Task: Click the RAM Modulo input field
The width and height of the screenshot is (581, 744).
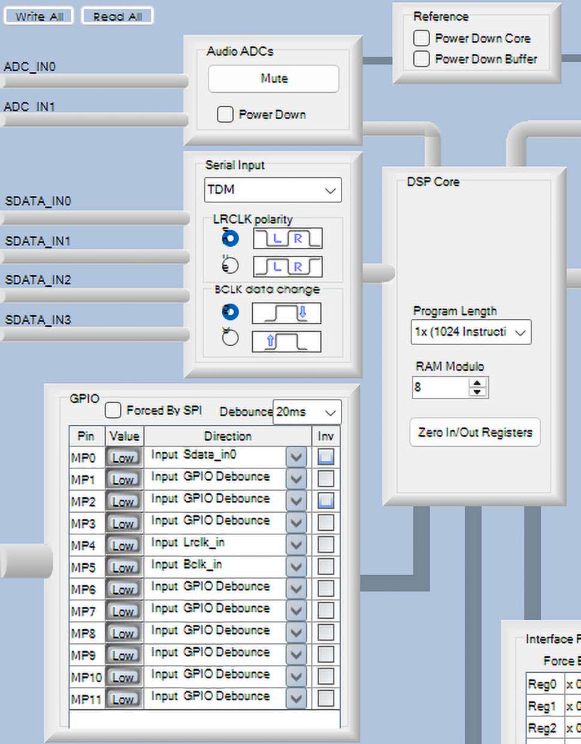Action: point(440,388)
